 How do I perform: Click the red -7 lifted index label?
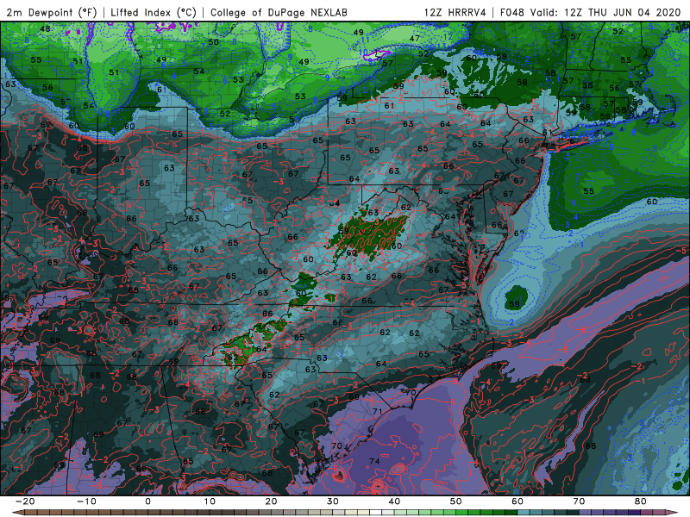point(392,445)
